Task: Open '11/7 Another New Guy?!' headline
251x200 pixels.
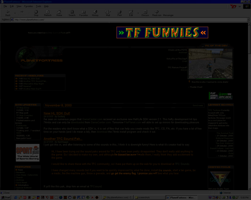Action: (x=30, y=89)
